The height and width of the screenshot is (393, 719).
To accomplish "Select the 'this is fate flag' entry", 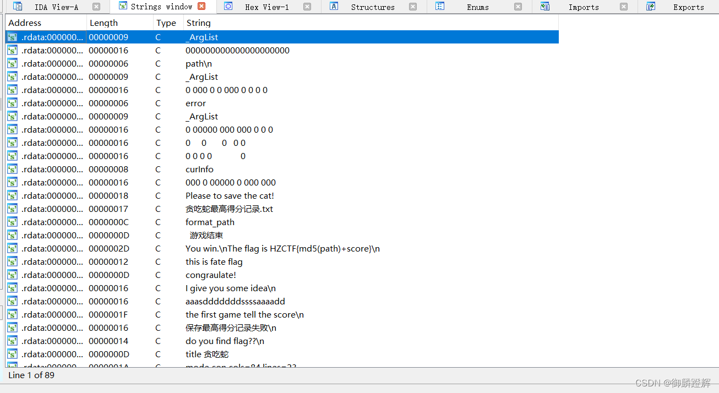I will point(215,261).
